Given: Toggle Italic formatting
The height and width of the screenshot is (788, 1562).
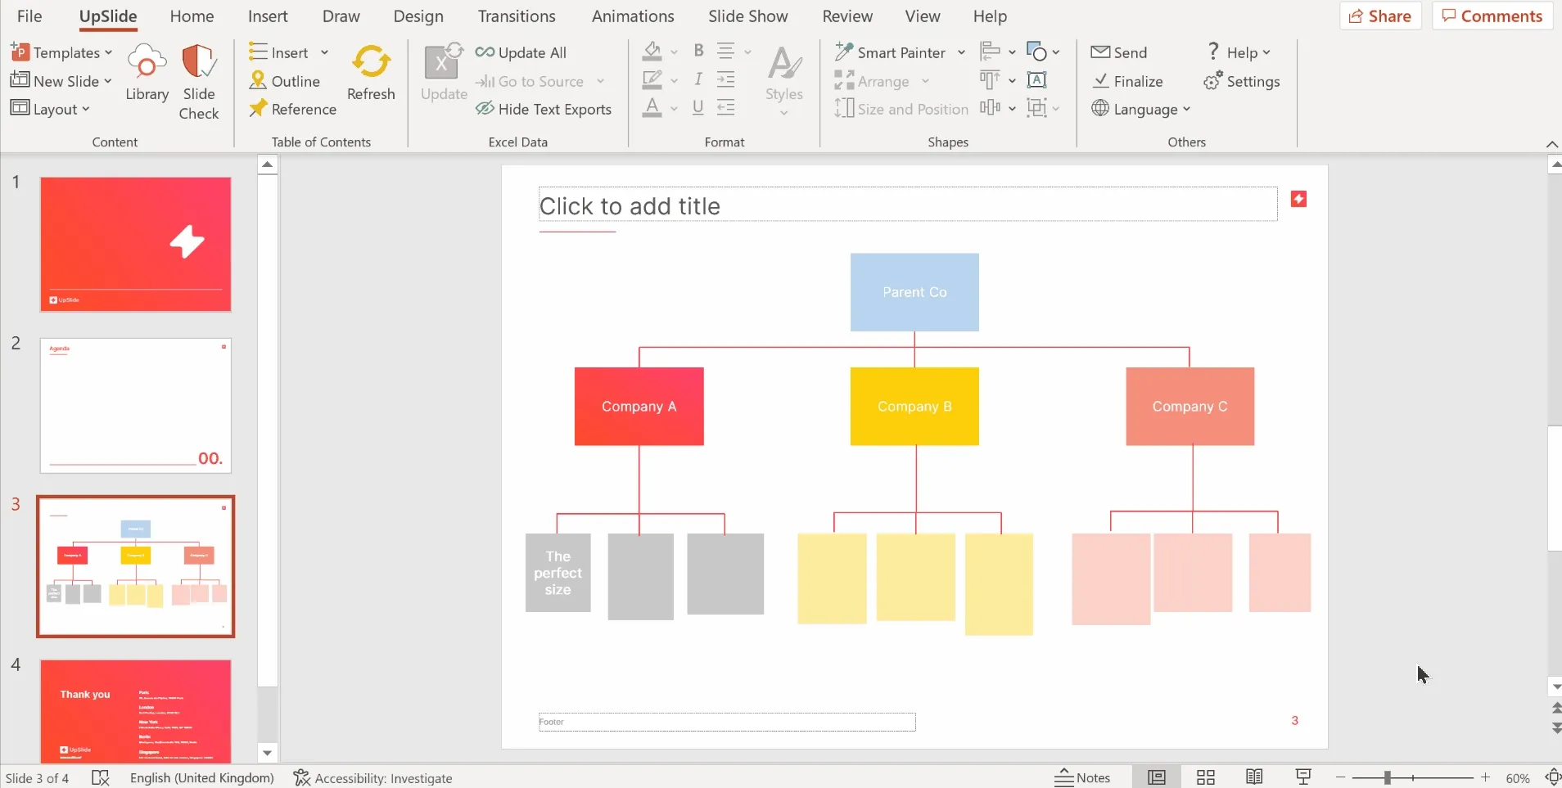Looking at the screenshot, I should click(698, 79).
